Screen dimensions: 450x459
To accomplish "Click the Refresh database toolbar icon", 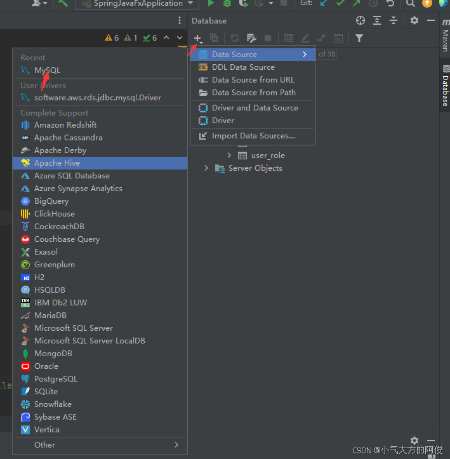I will click(235, 38).
